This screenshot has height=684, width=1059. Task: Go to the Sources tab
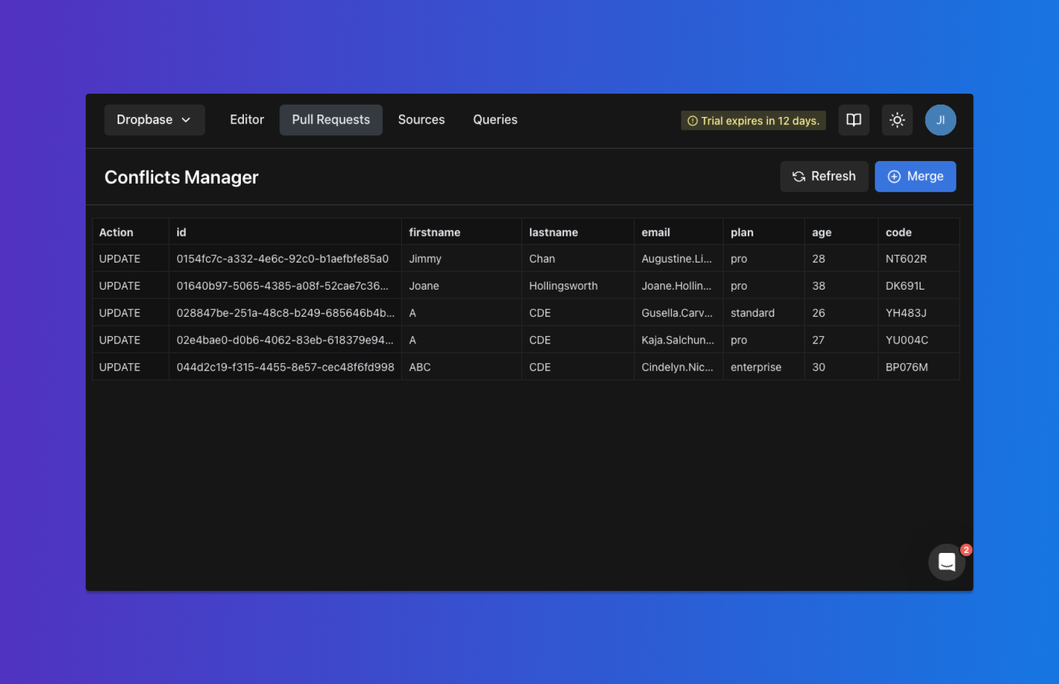(421, 120)
